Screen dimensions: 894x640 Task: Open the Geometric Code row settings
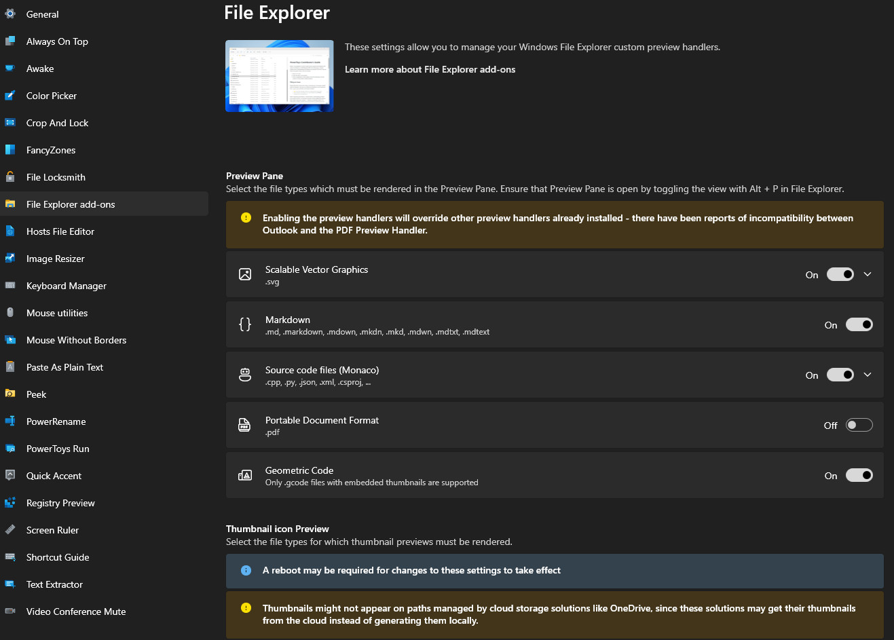pyautogui.click(x=859, y=475)
